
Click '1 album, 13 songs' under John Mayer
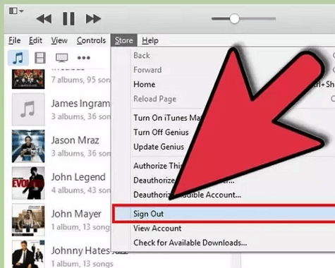click(x=81, y=227)
